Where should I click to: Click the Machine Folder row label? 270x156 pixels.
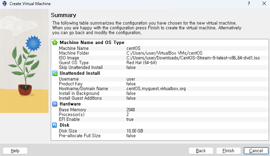click(74, 53)
